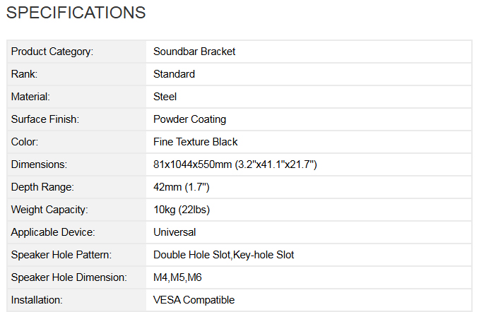The width and height of the screenshot is (479, 312).
Task: Click the Rank label cell
Action: (x=24, y=74)
